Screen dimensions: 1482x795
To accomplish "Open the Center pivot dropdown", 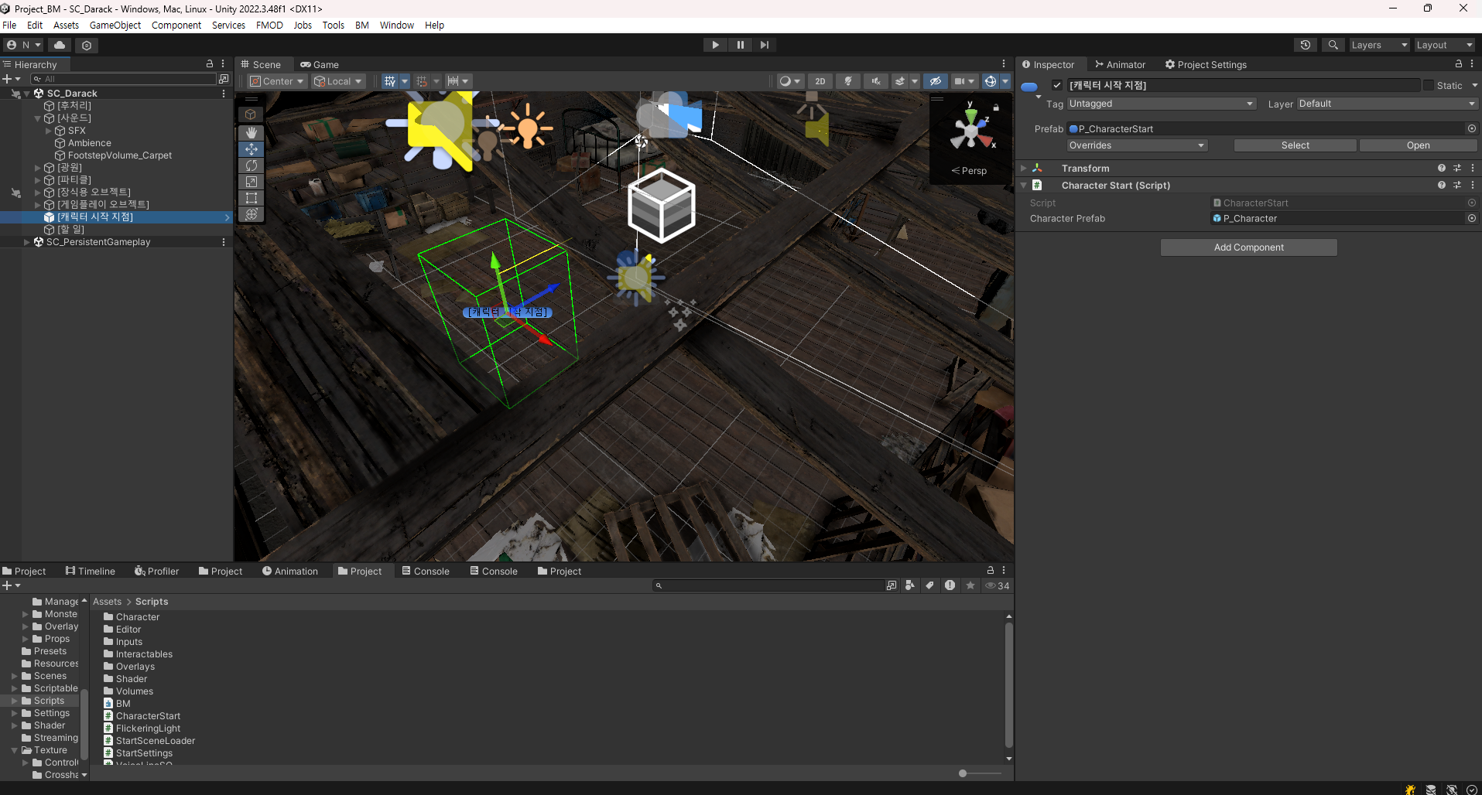I will (x=277, y=81).
